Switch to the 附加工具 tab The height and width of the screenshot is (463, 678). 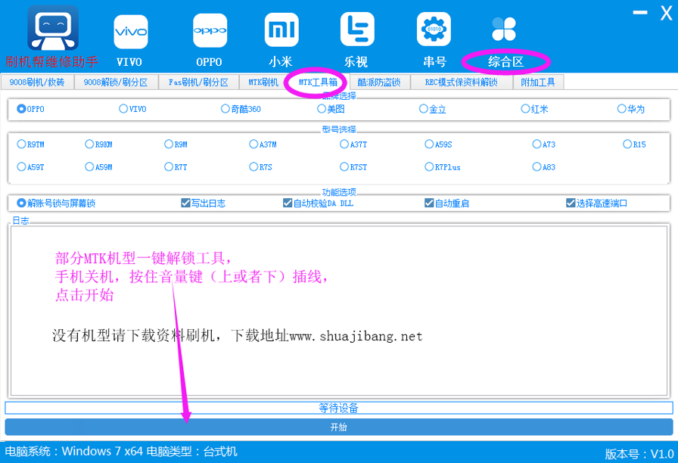[538, 82]
